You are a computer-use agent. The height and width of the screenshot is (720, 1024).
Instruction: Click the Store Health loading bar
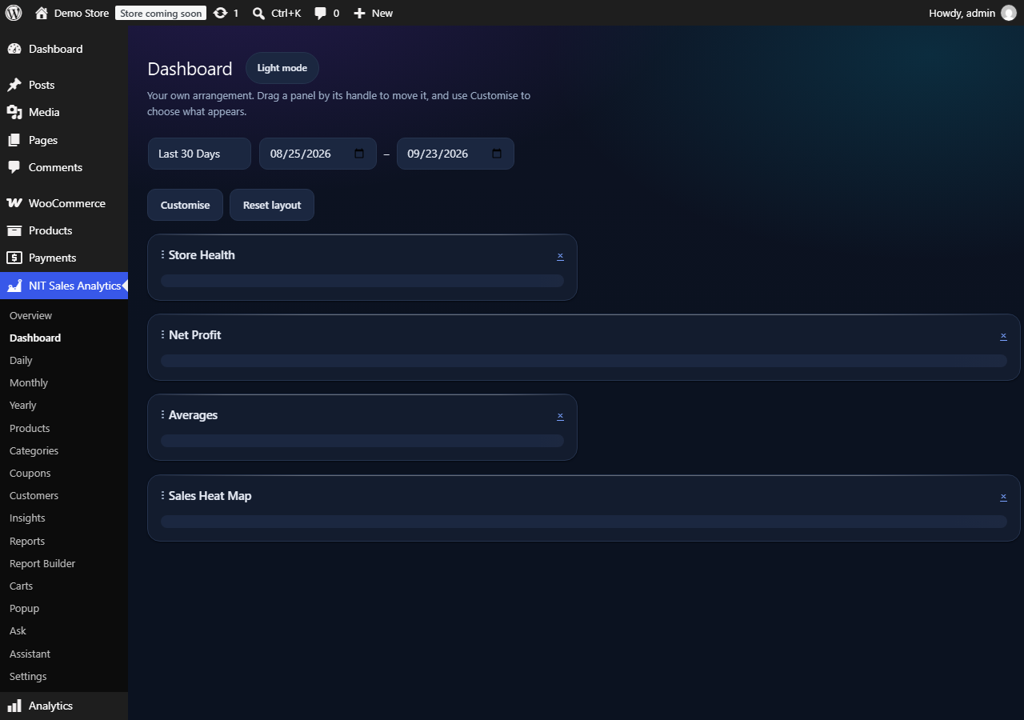click(x=362, y=281)
